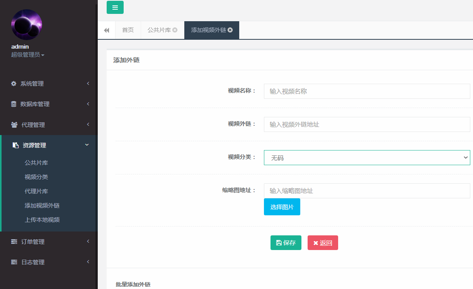The width and height of the screenshot is (473, 289).
Task: Open the hamburger menu at top left
Action: [115, 7]
